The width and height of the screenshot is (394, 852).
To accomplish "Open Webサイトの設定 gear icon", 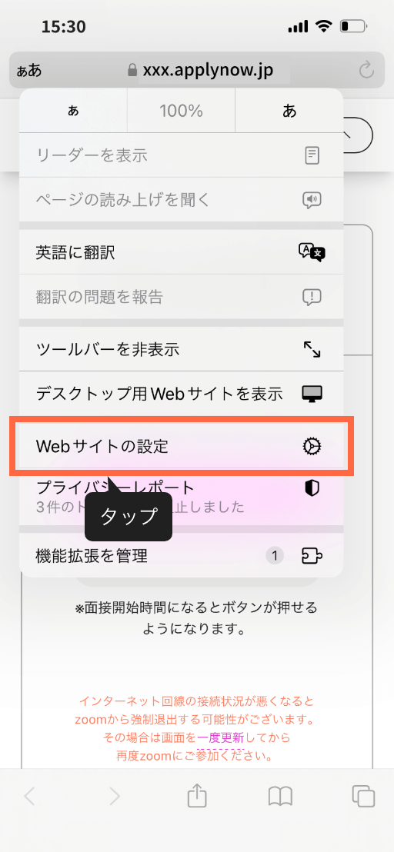I will coord(312,447).
